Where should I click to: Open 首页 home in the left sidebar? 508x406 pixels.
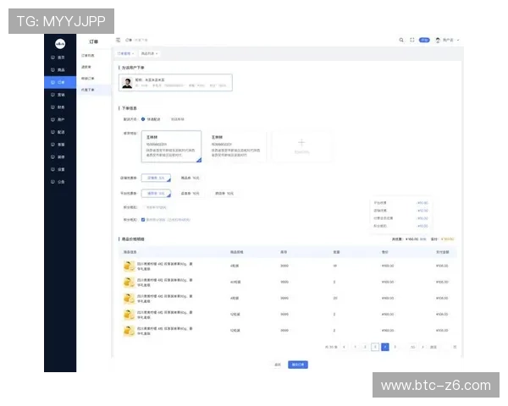pyautogui.click(x=59, y=58)
